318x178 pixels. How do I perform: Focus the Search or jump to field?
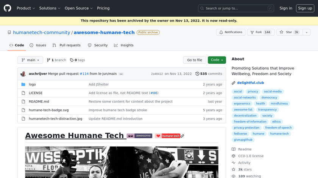tap(236, 8)
